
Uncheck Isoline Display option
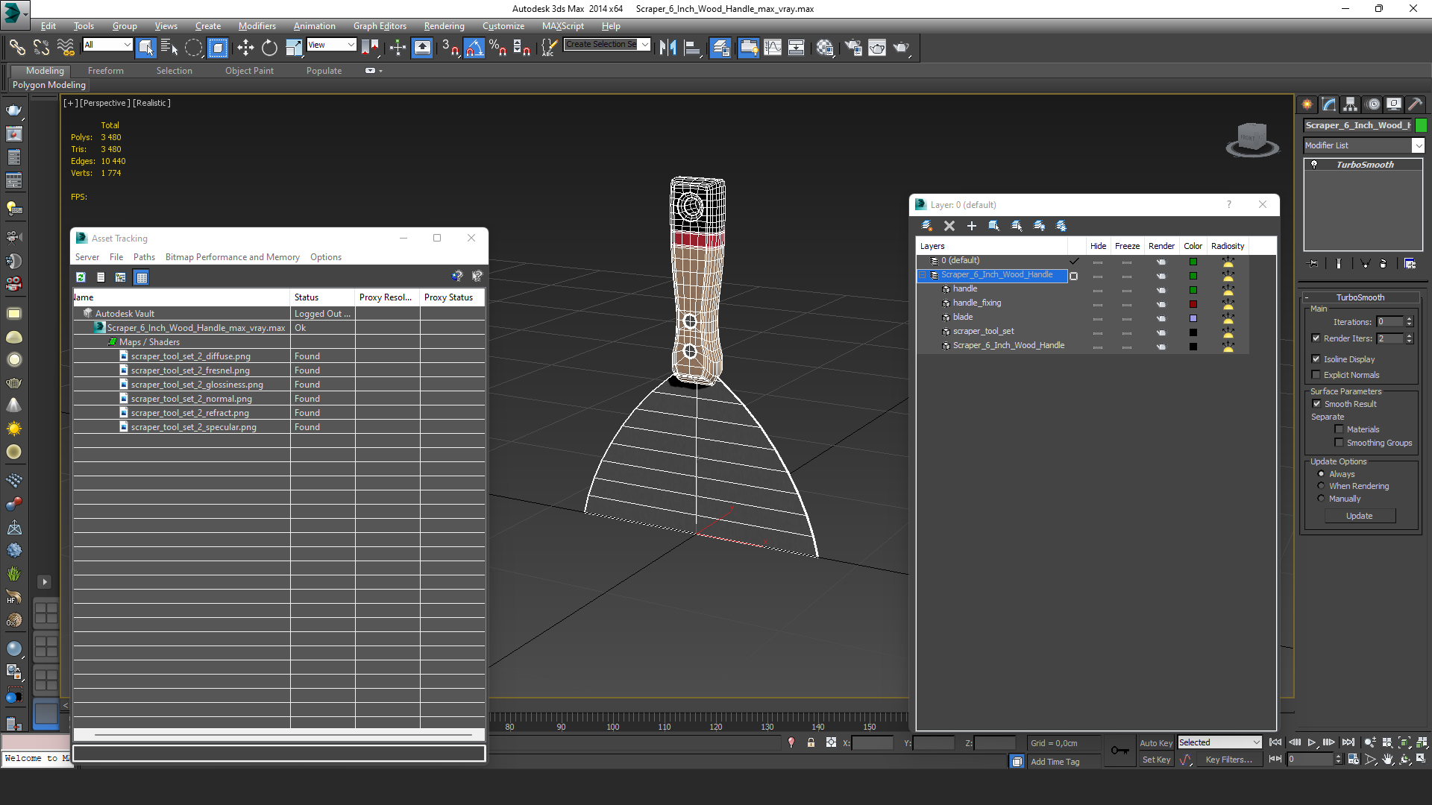pyautogui.click(x=1316, y=359)
